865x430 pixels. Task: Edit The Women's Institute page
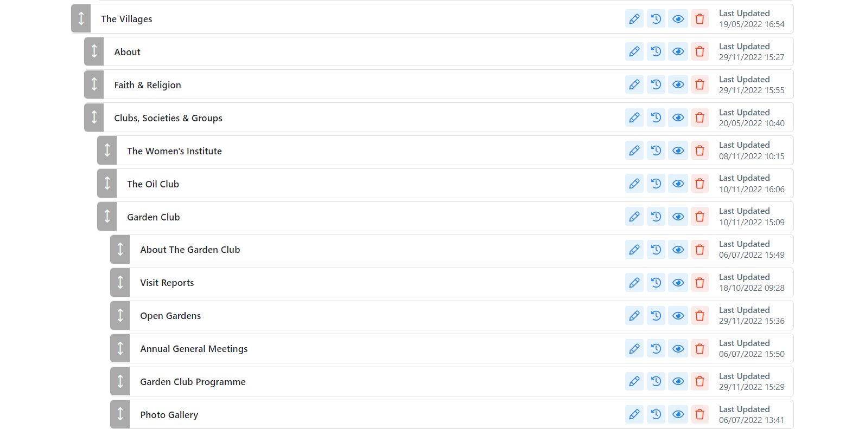634,151
